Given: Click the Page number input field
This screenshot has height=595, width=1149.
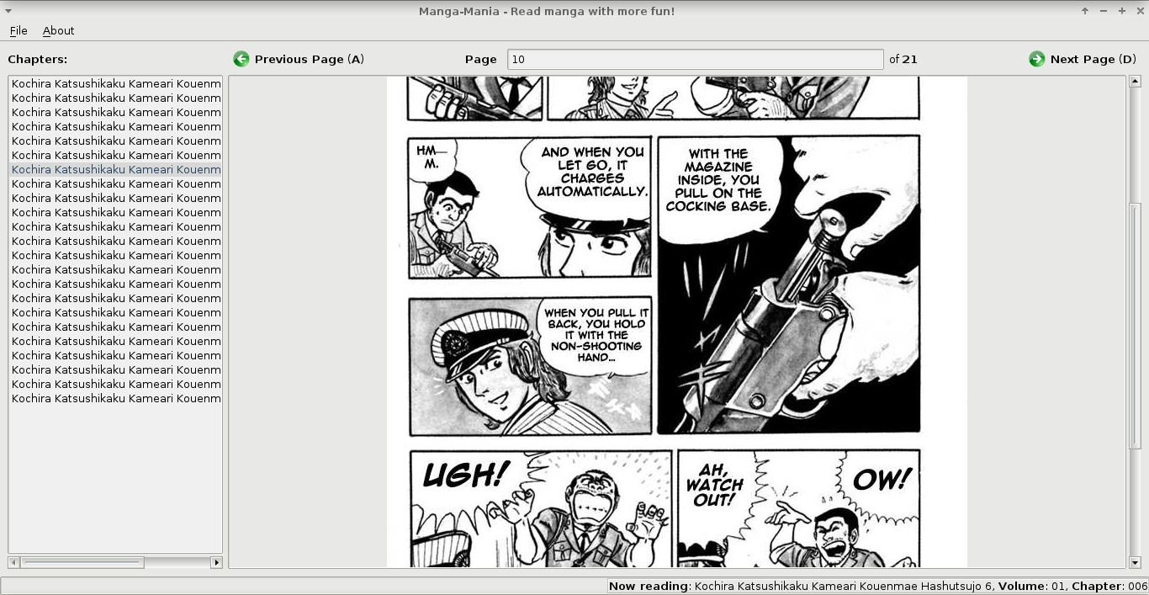Looking at the screenshot, I should (x=696, y=59).
